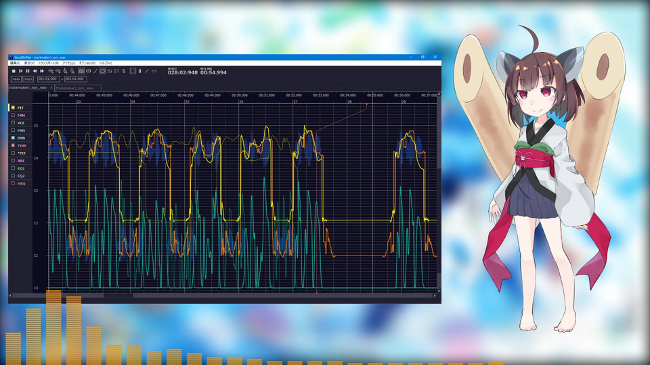Click the 028:02:948 measure time display

pyautogui.click(x=182, y=72)
